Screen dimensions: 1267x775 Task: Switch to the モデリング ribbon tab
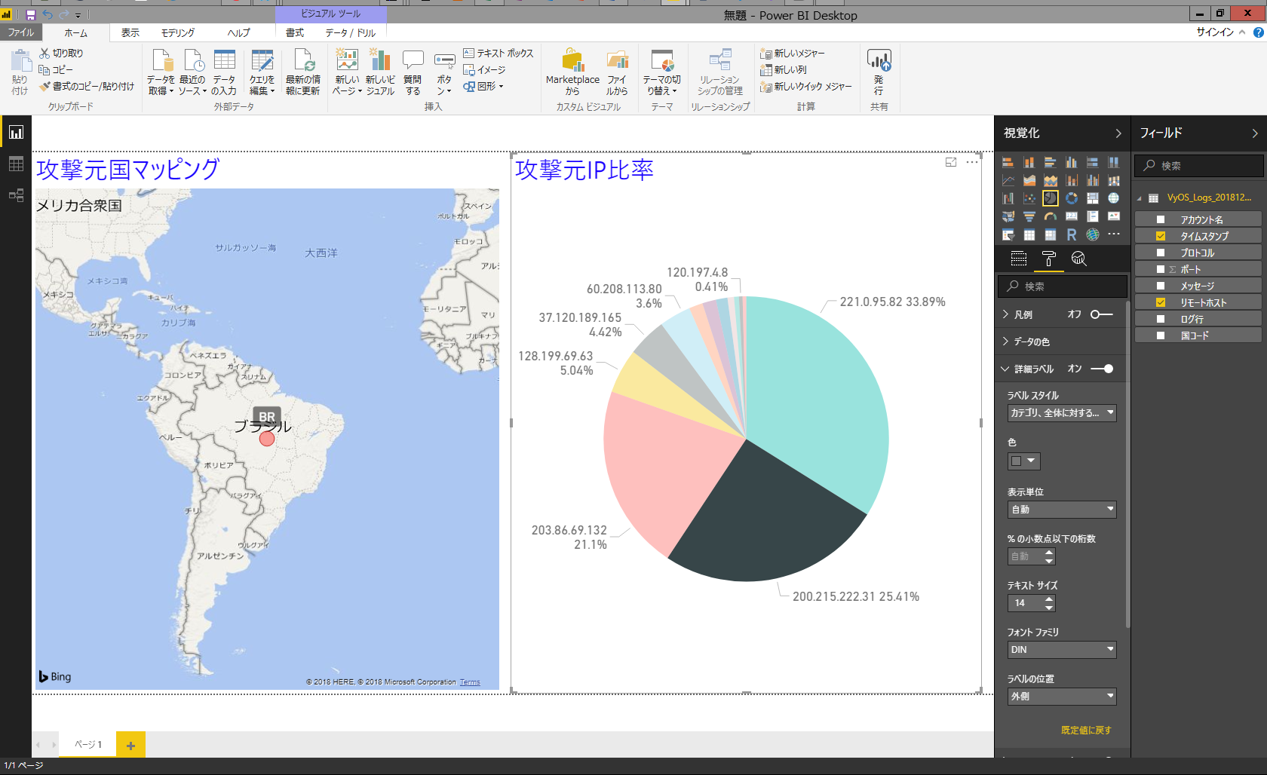tap(178, 32)
